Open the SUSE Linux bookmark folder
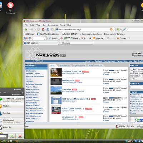This screenshot has width=143, height=143. (30, 34)
